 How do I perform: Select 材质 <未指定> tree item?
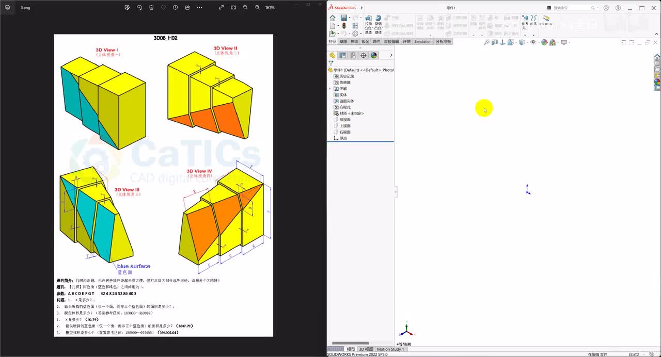point(349,113)
